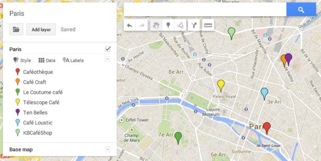This screenshot has width=321, height=161.
Task: Click the orange pin icon beside Café Craft
Action: click(x=18, y=82)
